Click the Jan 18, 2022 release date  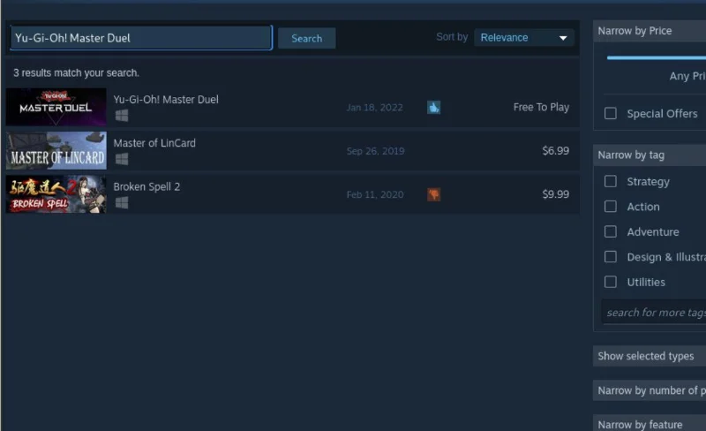(374, 108)
